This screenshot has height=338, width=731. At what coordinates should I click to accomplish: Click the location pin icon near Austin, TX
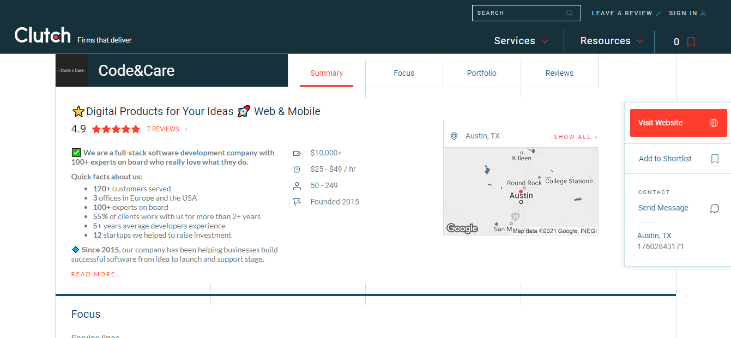click(x=454, y=136)
